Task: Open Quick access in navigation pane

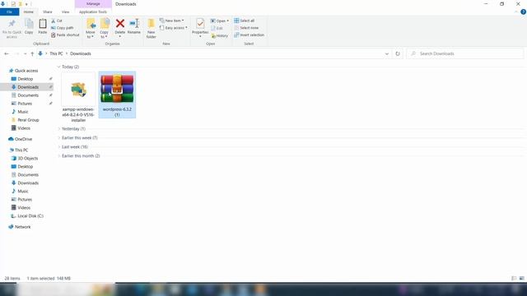Action: [26, 71]
